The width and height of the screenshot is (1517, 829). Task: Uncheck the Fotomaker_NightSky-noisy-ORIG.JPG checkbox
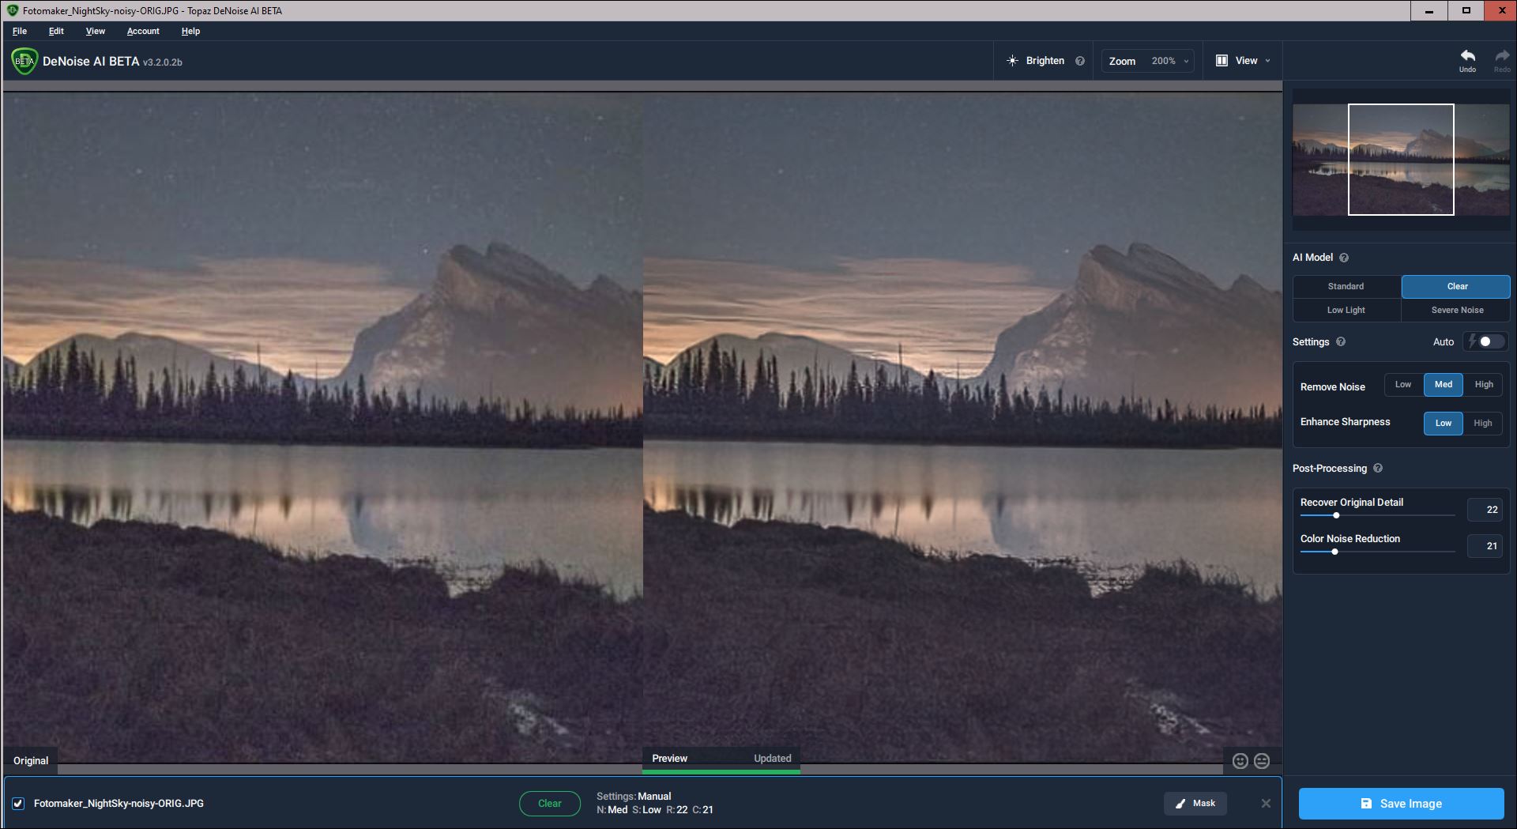(18, 804)
